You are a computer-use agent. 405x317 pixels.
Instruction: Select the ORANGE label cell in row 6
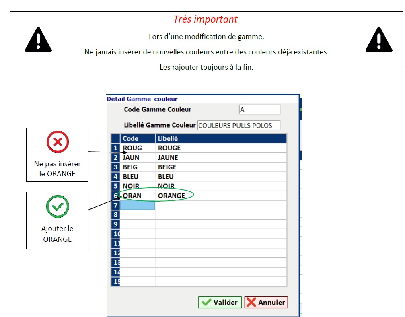pos(220,196)
